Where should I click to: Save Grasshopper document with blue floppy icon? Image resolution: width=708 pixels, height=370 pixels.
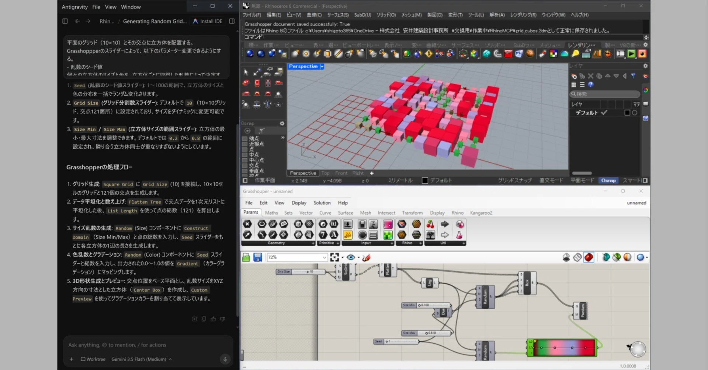point(257,257)
